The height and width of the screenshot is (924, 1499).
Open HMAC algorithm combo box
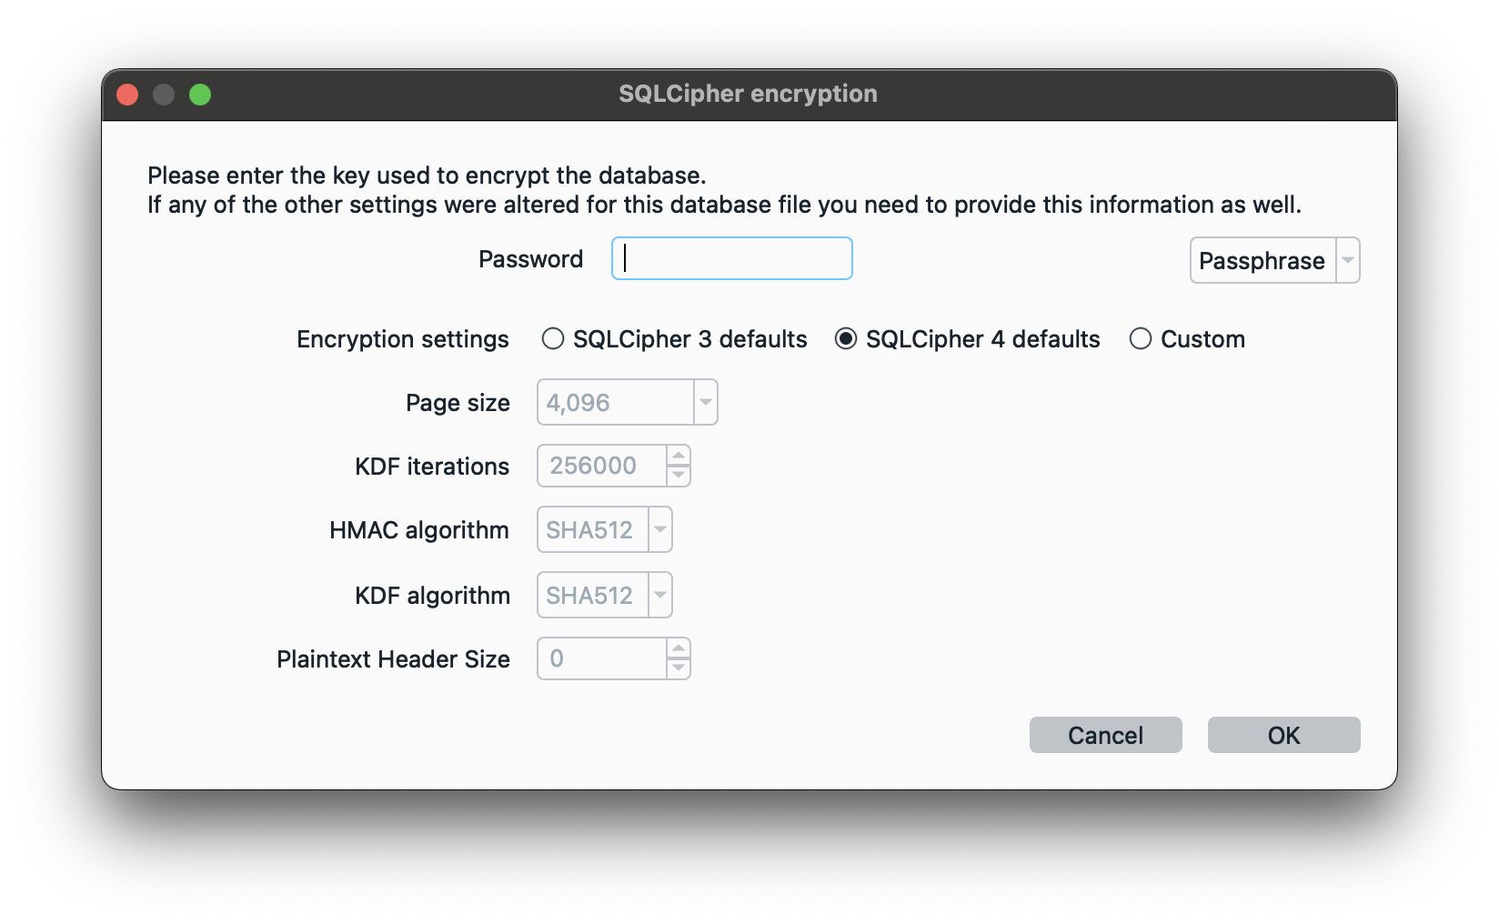click(604, 530)
